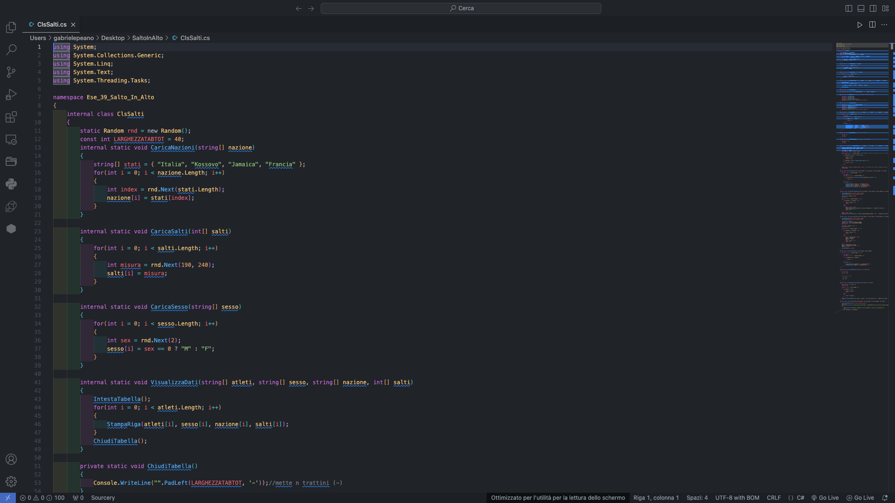Open the Manage settings gear
Viewport: 895px width, 503px height.
coord(11,482)
